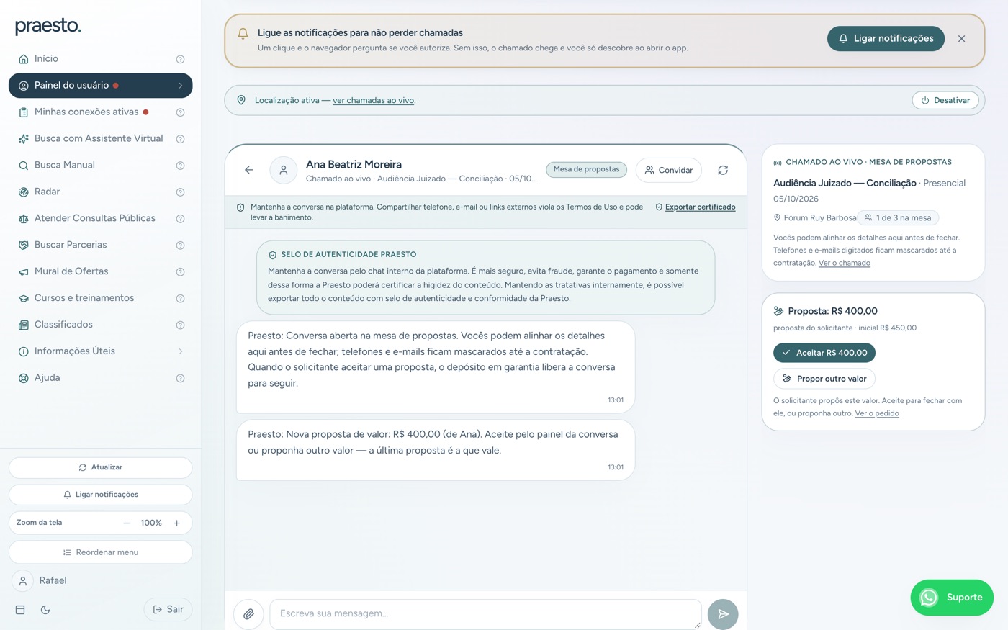Open help icon next to Ajuda
1008x630 pixels.
[x=181, y=379]
